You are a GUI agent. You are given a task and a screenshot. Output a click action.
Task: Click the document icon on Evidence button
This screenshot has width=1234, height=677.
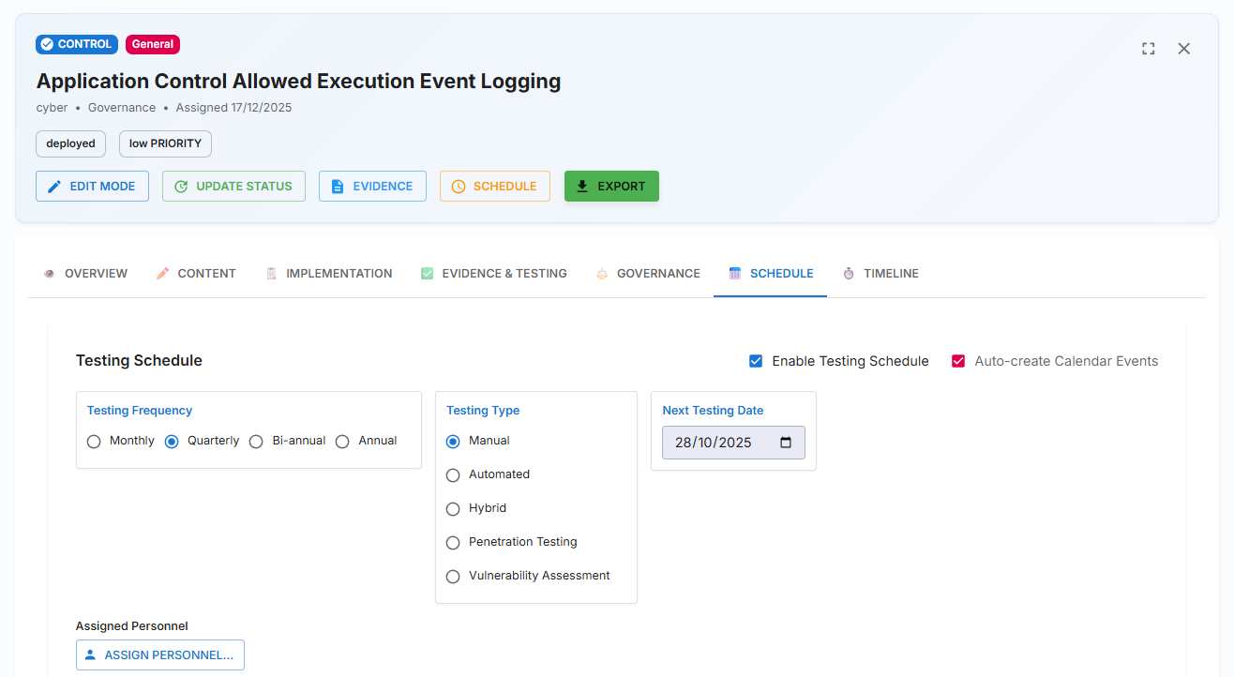coord(338,187)
